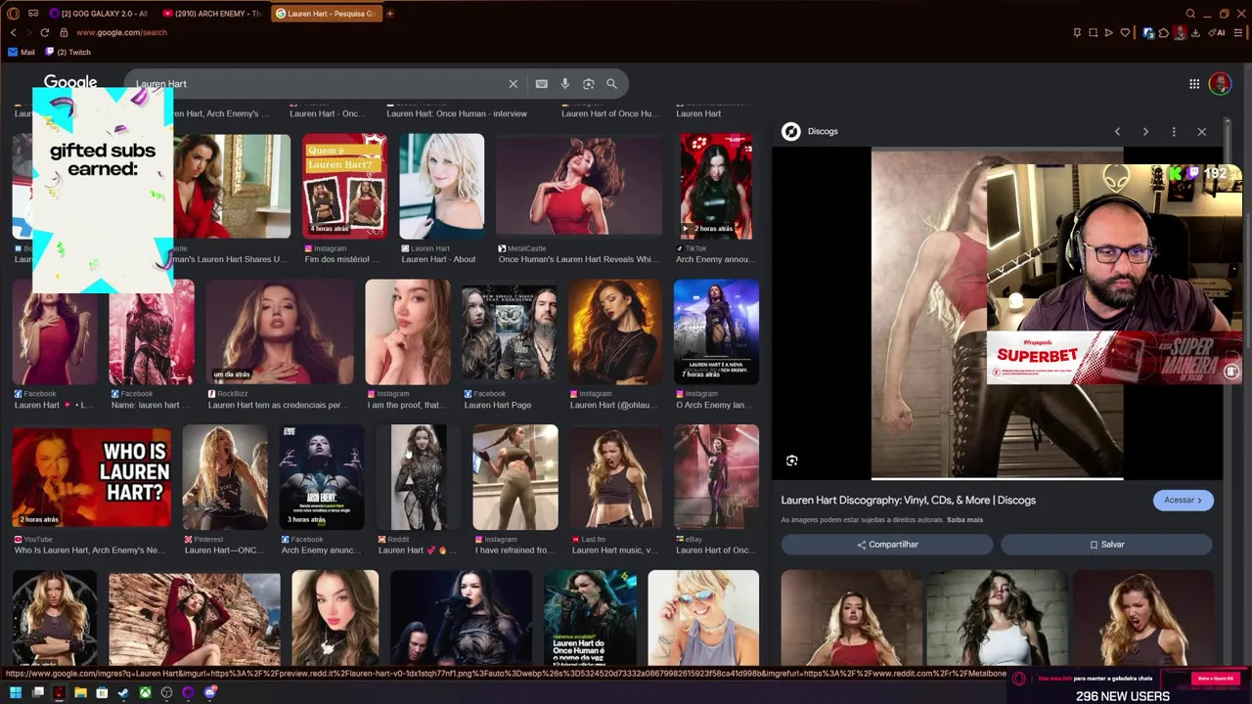
Task: Open the GX Corner gamepad icon
Action: (x=33, y=14)
